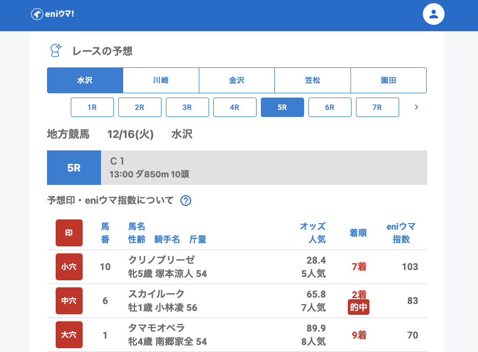Switch to the 金沢 racecourse tab
This screenshot has width=478, height=352.
click(x=237, y=80)
